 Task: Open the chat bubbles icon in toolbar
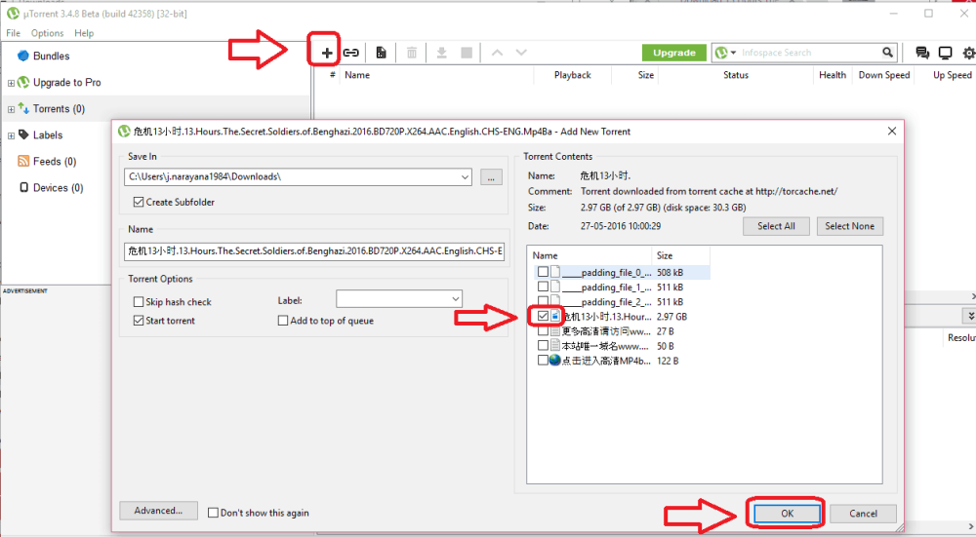[922, 53]
